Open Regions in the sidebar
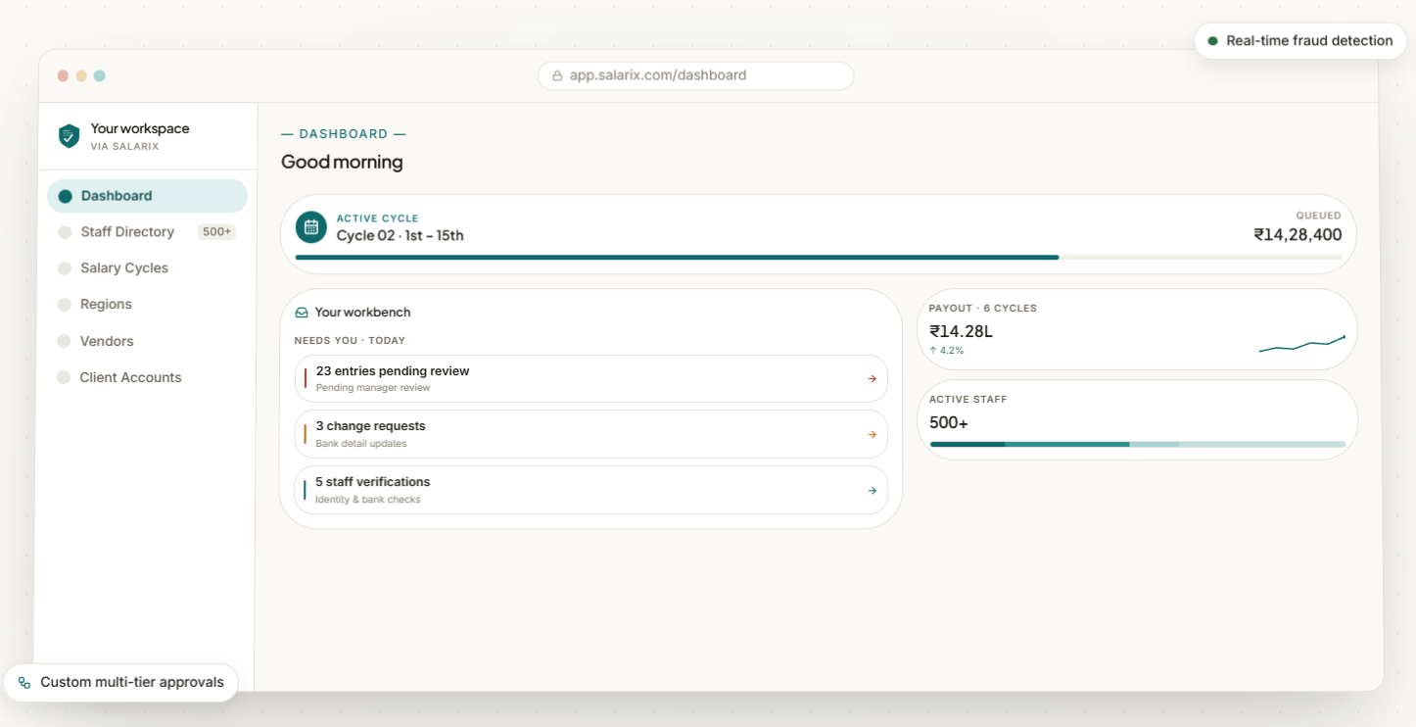 (x=147, y=305)
